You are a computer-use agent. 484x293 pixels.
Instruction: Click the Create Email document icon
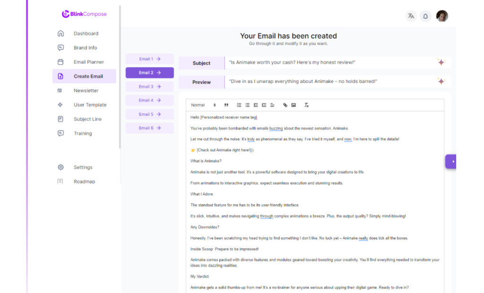pyautogui.click(x=60, y=76)
